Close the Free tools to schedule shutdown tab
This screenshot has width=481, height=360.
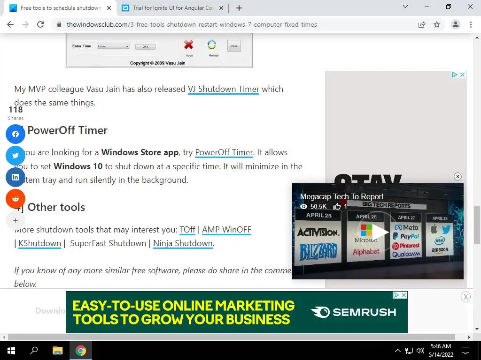pos(109,8)
